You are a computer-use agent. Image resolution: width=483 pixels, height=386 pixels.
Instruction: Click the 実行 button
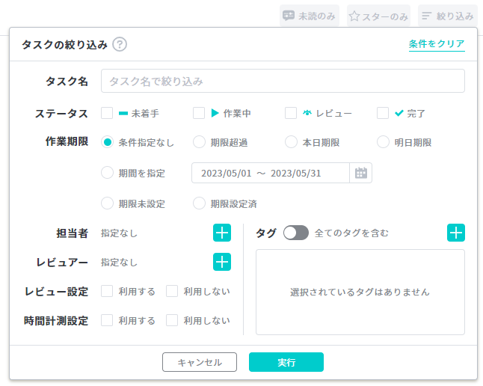[286, 362]
